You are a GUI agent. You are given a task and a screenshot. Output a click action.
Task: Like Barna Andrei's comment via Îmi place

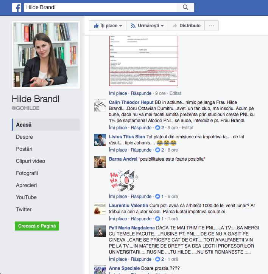tap(118, 197)
